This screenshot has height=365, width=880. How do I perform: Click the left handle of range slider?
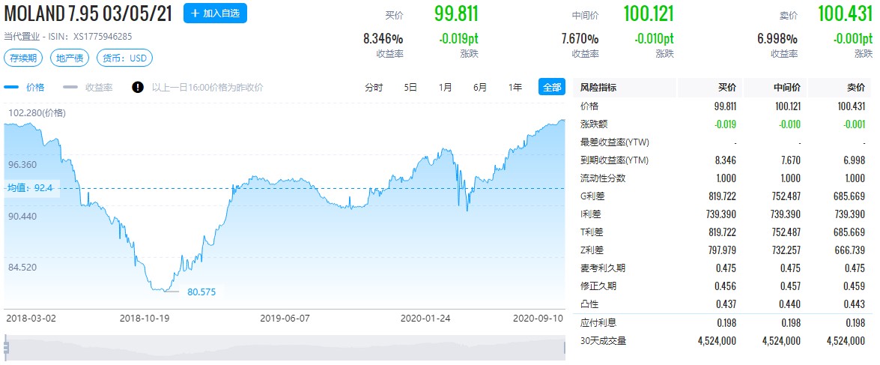[x=5, y=348]
